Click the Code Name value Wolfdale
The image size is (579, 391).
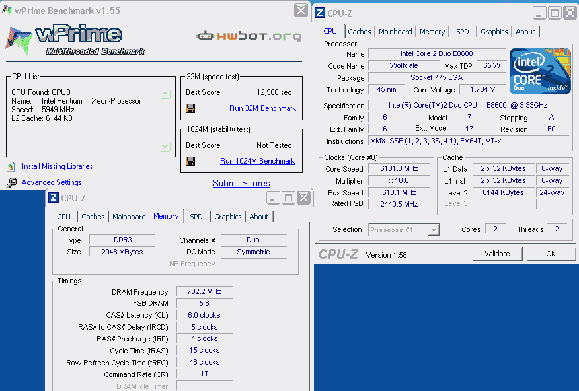click(x=404, y=65)
